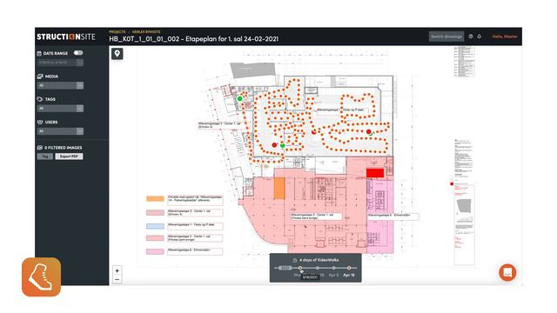Click the location pin tool on drawing
Image resolution: width=557 pixels, height=313 pixels.
pos(117,54)
